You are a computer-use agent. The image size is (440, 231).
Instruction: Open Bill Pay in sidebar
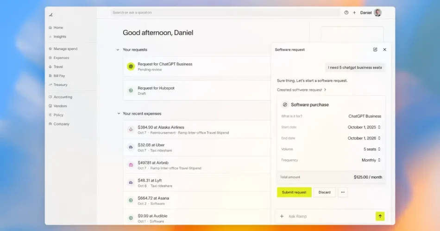coord(57,76)
